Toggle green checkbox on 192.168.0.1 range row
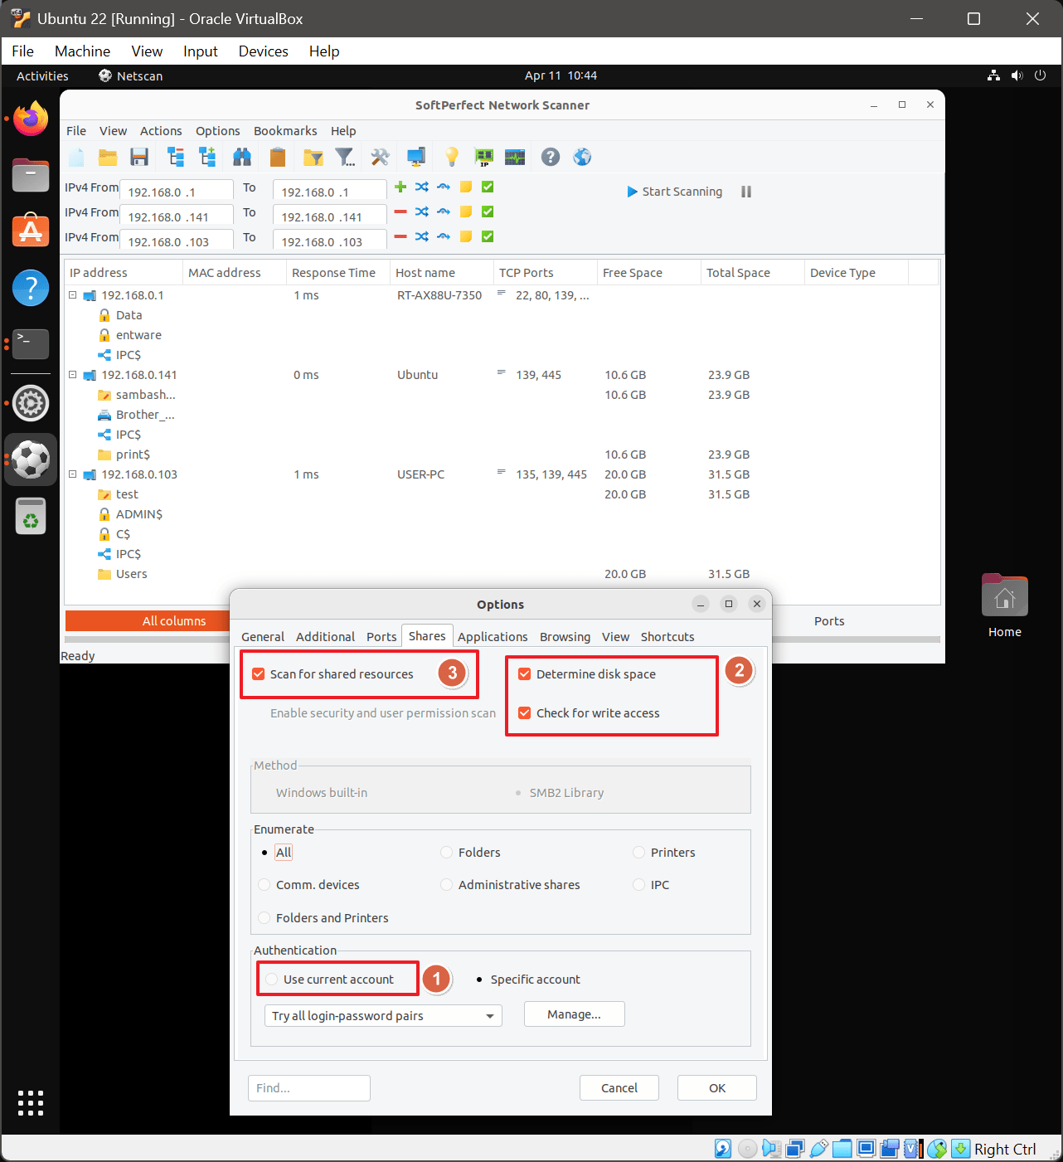This screenshot has width=1063, height=1162. 488,187
